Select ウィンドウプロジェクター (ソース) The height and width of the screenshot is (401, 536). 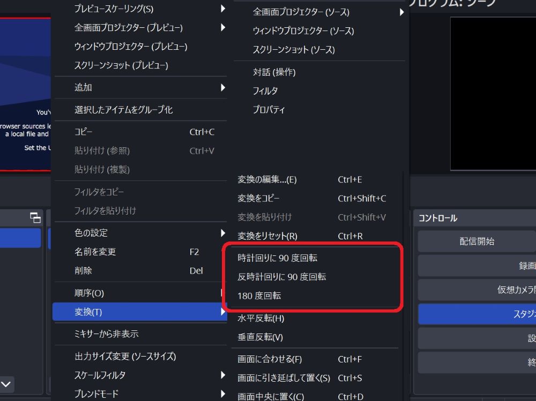tap(319, 31)
